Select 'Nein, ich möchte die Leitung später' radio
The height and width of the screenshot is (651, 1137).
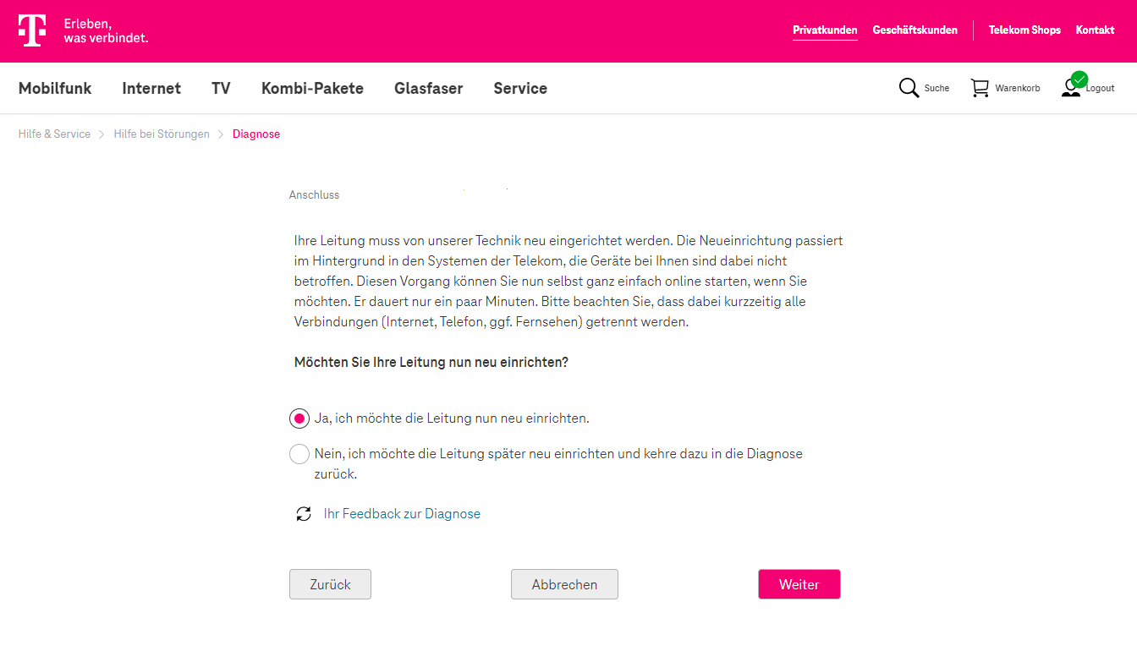[299, 455]
